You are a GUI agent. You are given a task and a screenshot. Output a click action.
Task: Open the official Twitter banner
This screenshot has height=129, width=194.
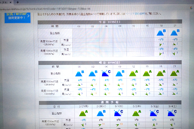click(x=18, y=18)
